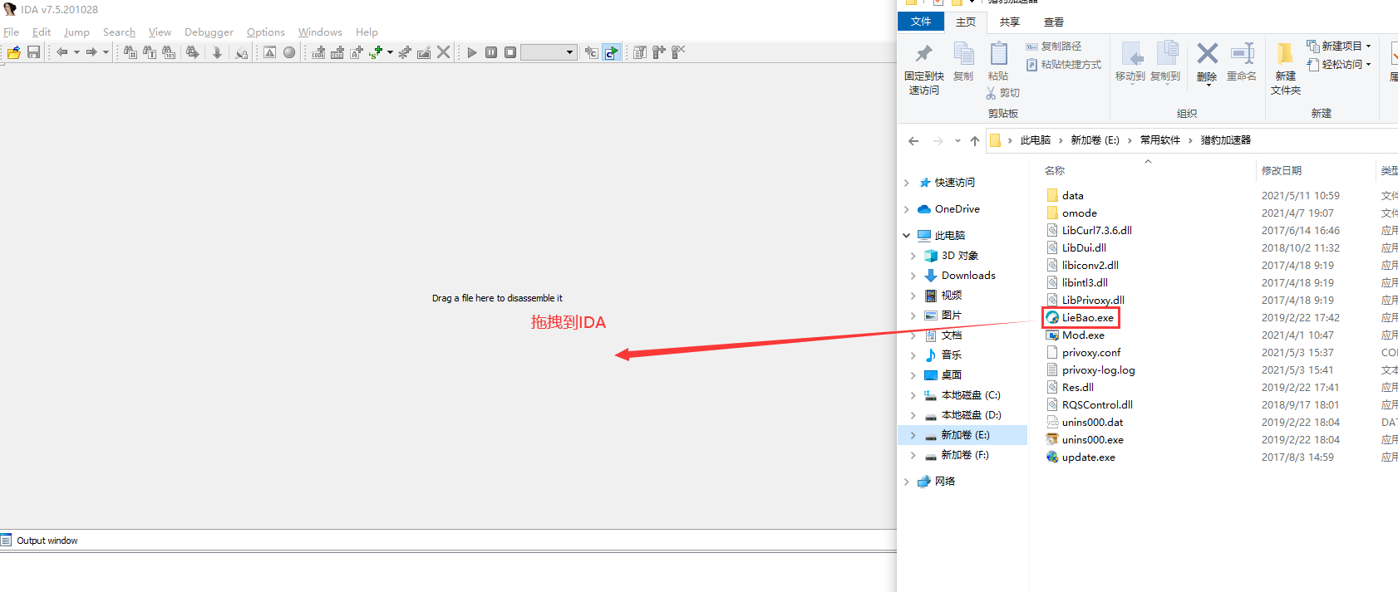Click IDA's binary search 101 icon
The width and height of the screenshot is (1398, 592).
tap(169, 52)
